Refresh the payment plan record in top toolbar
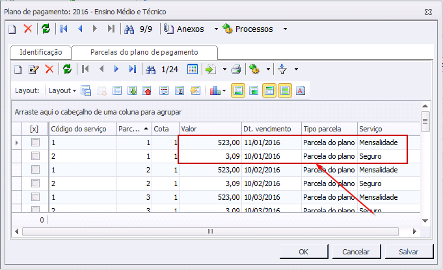443x270 pixels. click(46, 29)
